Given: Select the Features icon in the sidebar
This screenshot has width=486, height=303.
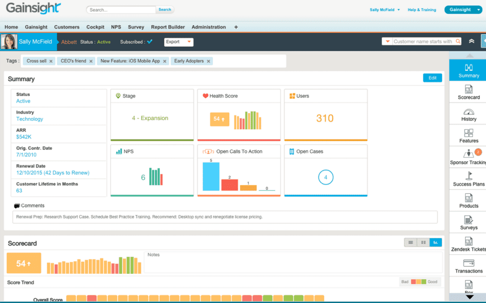Looking at the screenshot, I should coord(468,135).
